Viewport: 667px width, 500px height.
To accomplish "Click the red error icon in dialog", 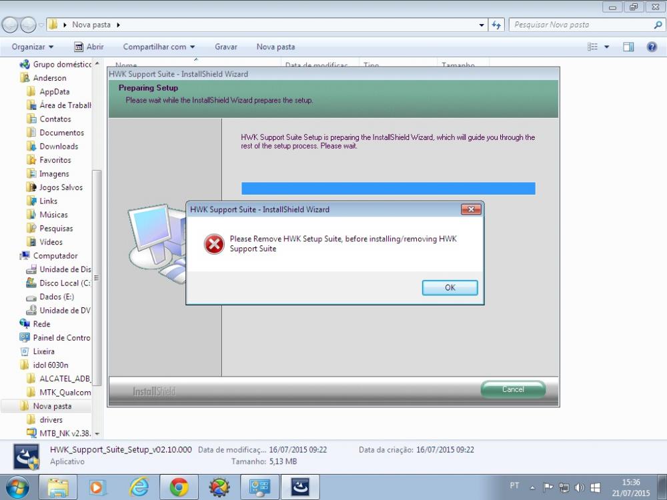I will coord(214,244).
